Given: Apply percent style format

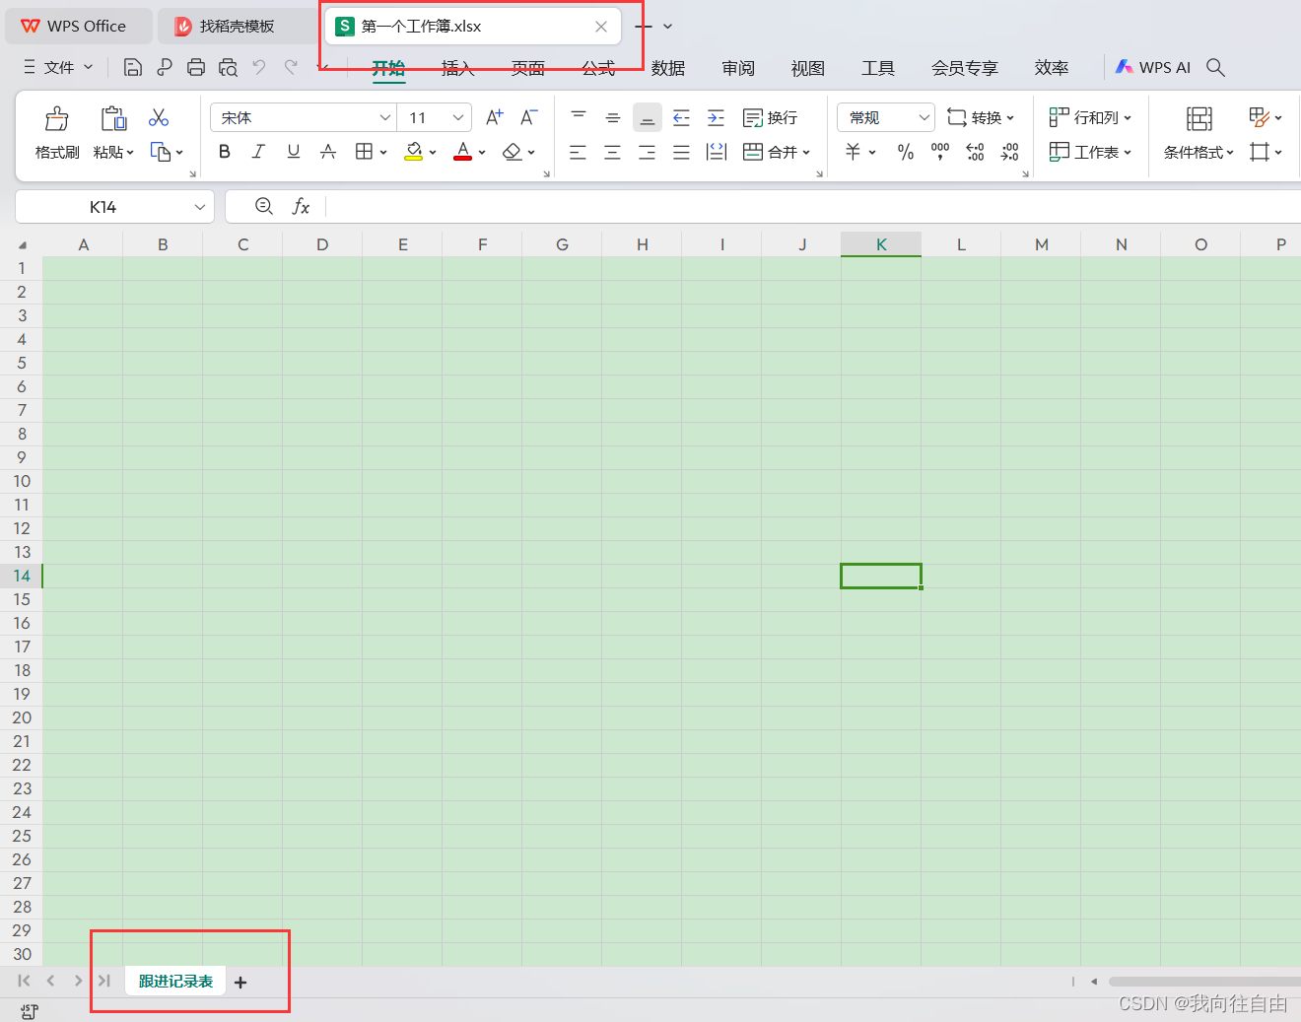Looking at the screenshot, I should coord(906,152).
